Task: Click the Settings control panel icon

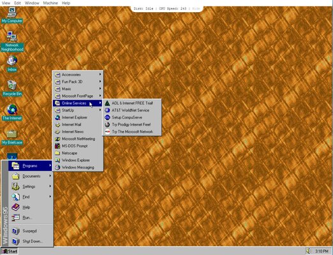Action: tap(15, 186)
